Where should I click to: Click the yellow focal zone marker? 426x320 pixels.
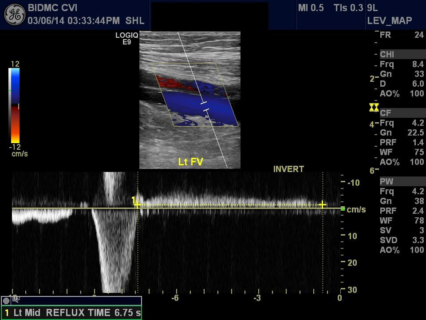click(x=374, y=108)
